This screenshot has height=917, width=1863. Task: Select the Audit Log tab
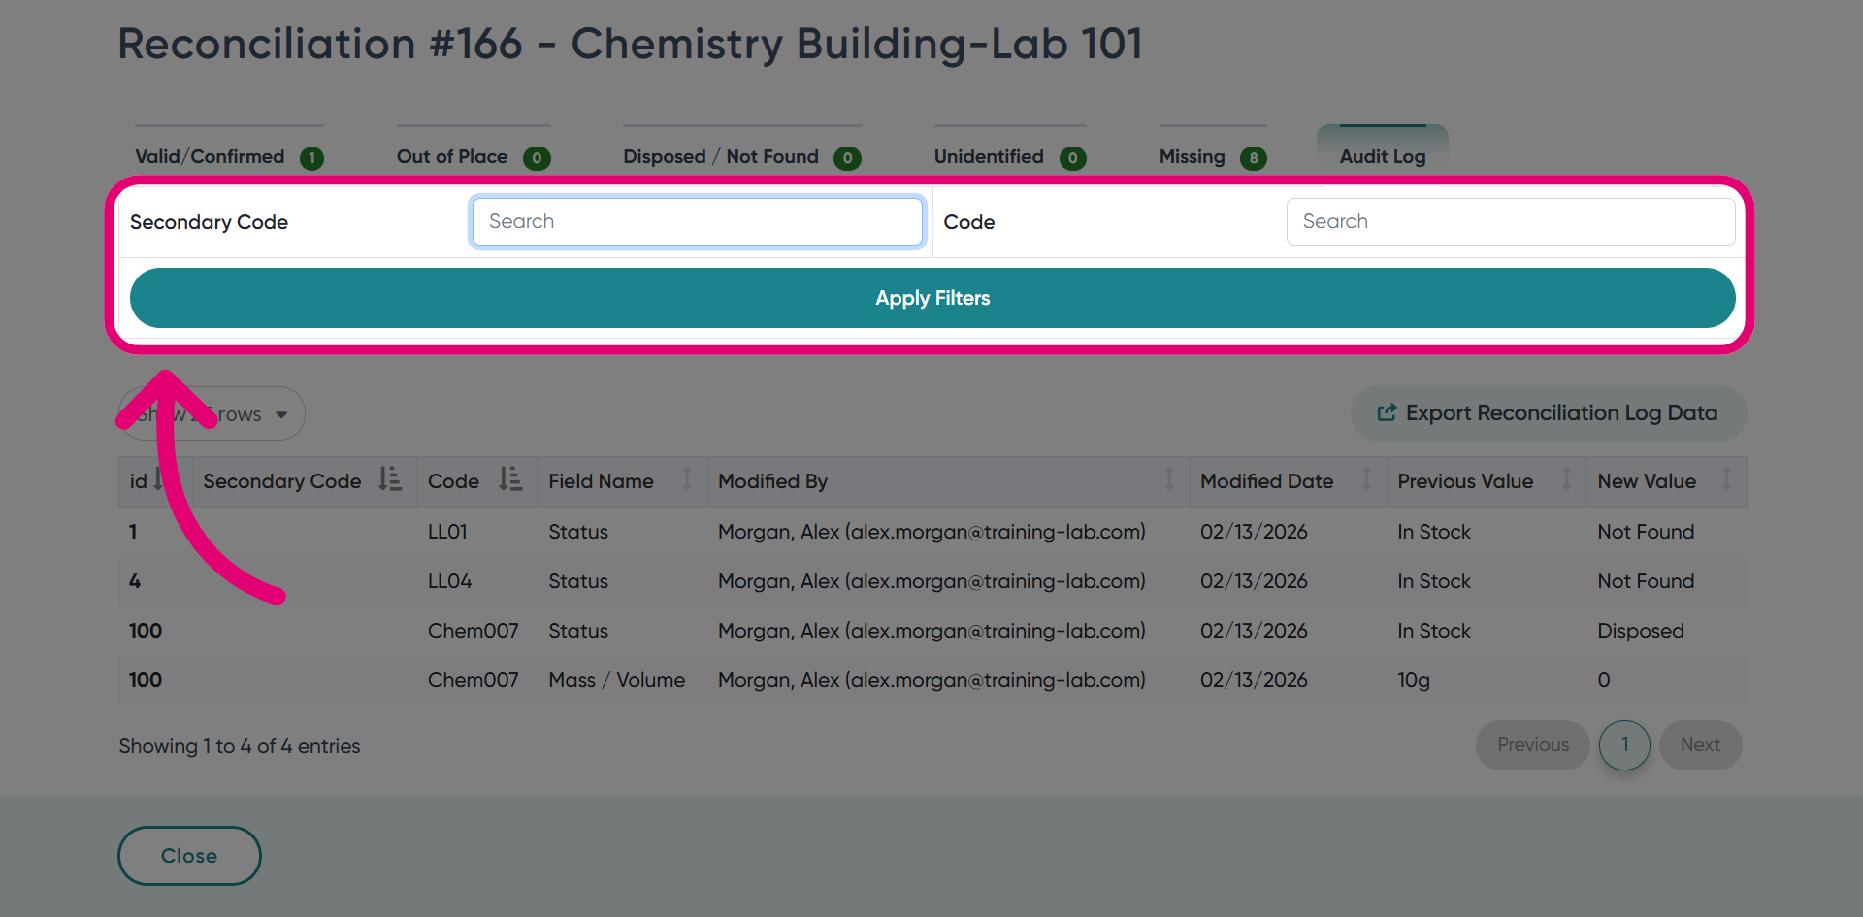(1383, 156)
